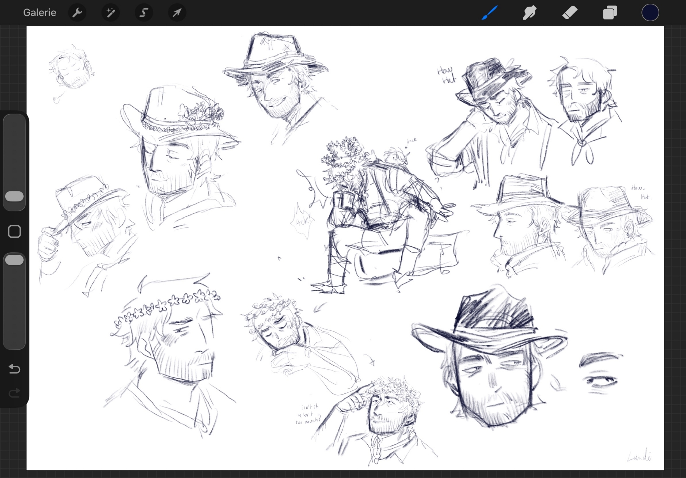Tap the square modifier button in sidebar
Image resolution: width=686 pixels, height=478 pixels.
click(14, 231)
